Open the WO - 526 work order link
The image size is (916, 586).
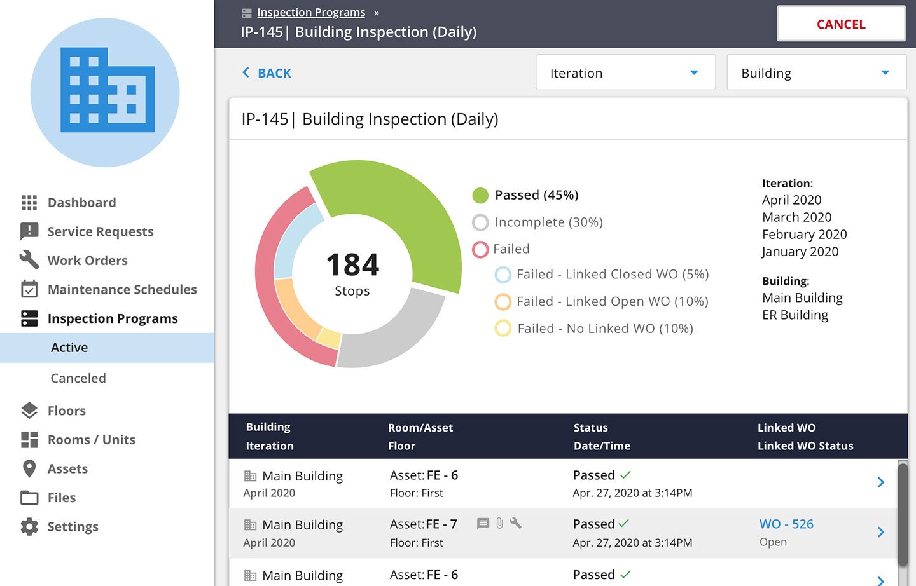tap(786, 524)
